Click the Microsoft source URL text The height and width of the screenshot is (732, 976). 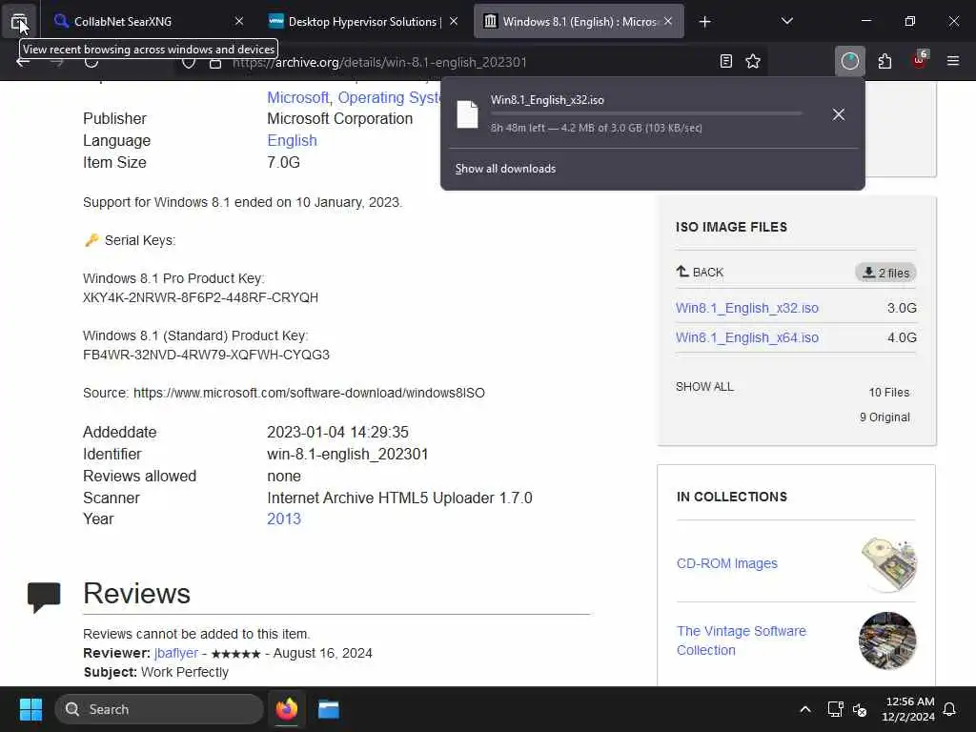309,393
